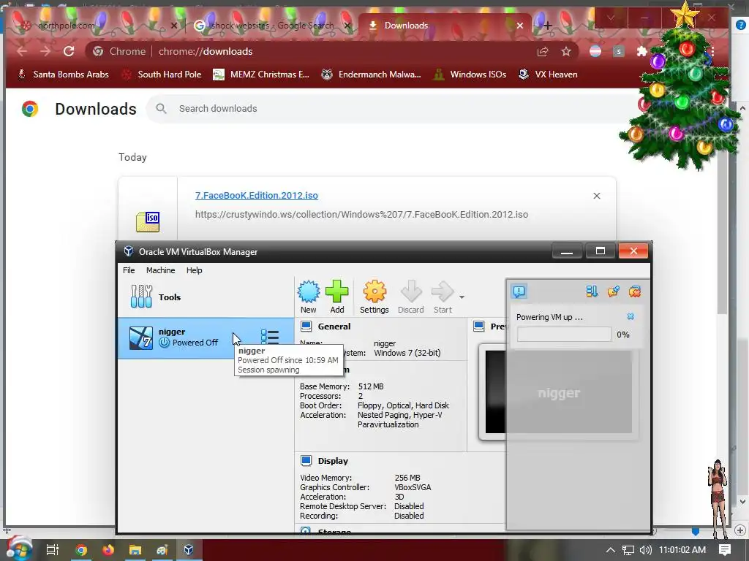Open the Help menu in VirtualBox
The height and width of the screenshot is (561, 749).
coord(194,270)
